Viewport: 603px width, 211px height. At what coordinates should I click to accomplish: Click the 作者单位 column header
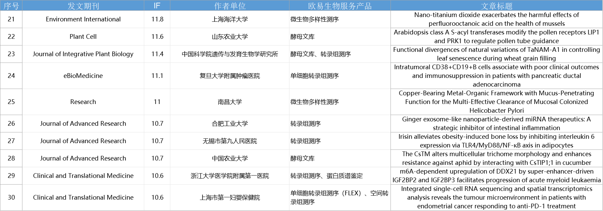click(230, 6)
